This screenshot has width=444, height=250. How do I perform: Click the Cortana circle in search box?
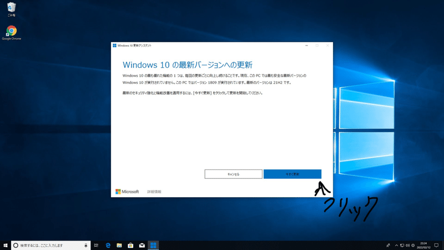(x=16, y=245)
